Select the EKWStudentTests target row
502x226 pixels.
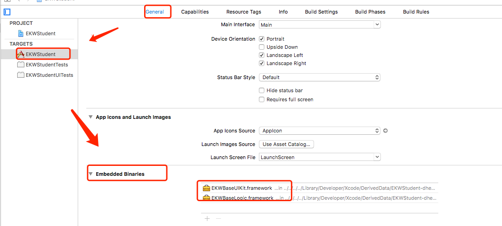coord(39,65)
